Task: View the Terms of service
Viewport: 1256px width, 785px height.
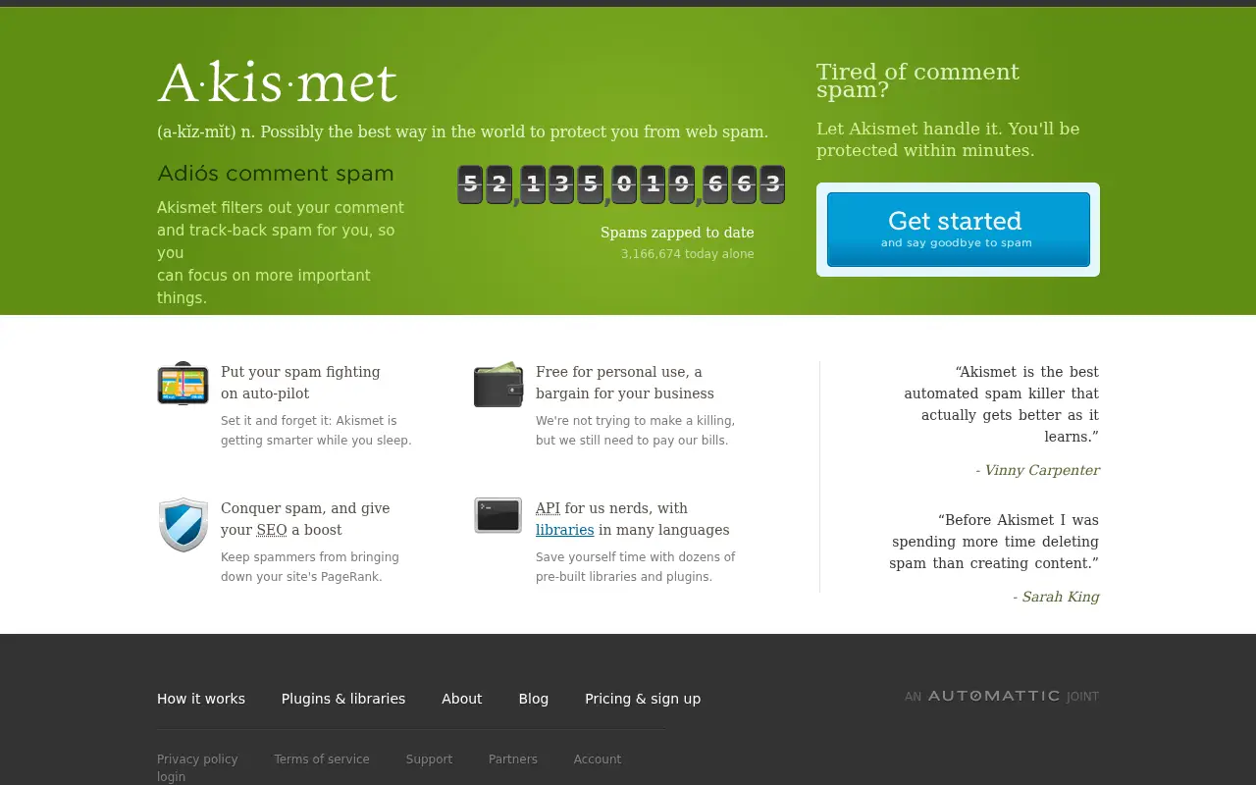Action: [x=322, y=759]
